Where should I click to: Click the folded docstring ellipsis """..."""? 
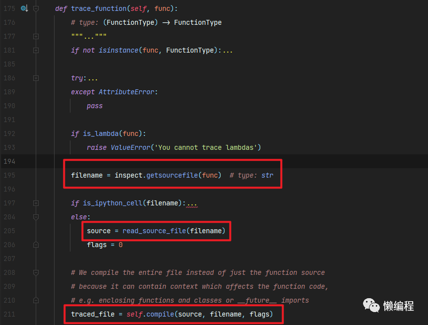[89, 36]
